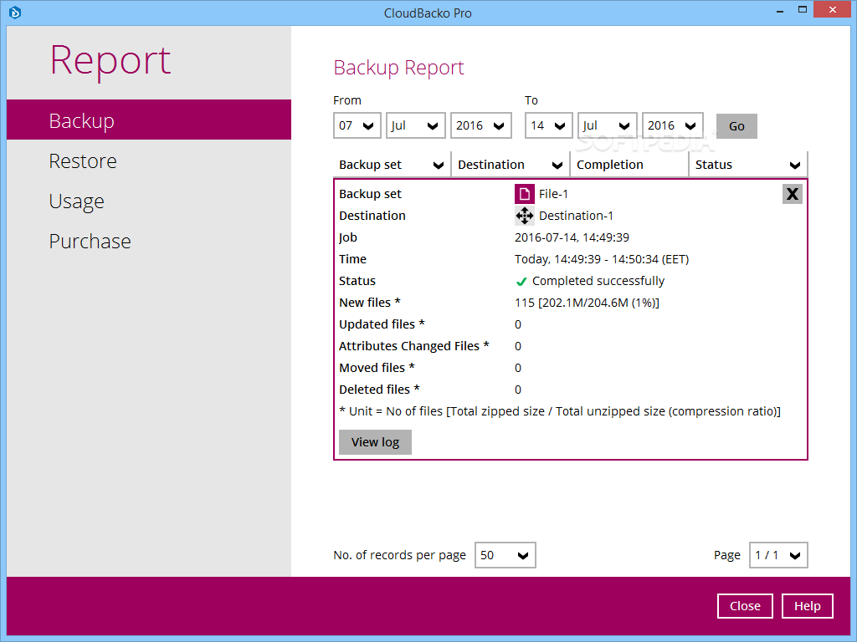Click the time range Today, 14:49:39 - 14:50:34 (EET)
The image size is (857, 642).
602,259
